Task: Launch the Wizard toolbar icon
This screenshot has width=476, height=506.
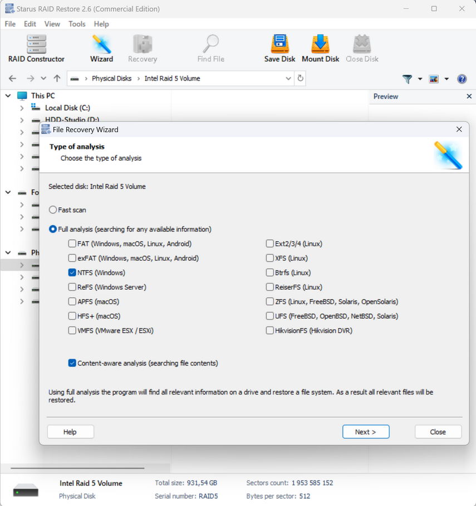Action: click(101, 48)
